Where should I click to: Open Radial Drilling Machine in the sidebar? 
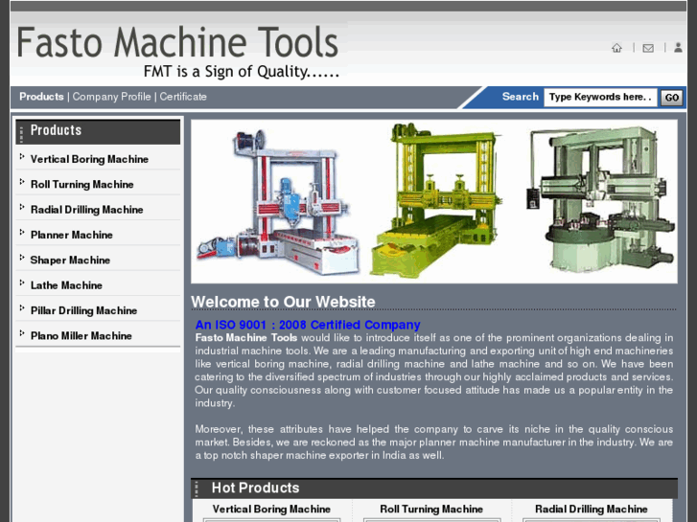86,210
